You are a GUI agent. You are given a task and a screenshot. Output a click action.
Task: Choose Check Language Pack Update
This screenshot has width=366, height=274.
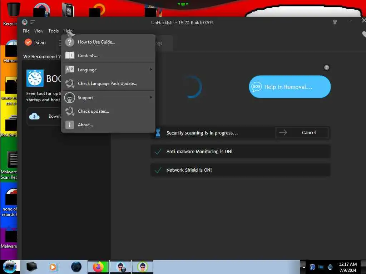(x=108, y=83)
